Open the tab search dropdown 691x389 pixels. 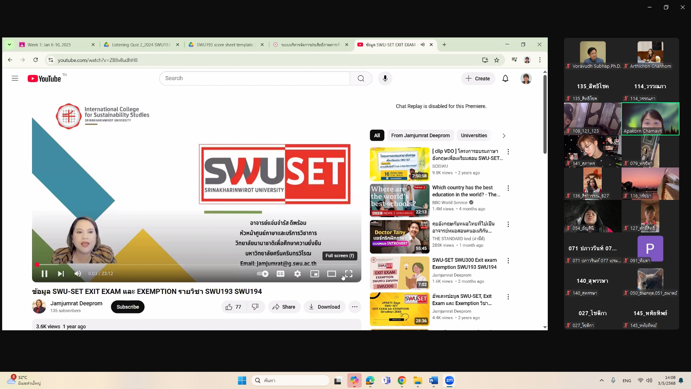[x=9, y=45]
